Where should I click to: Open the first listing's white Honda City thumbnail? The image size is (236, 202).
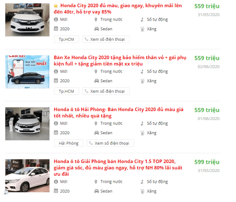27,20
